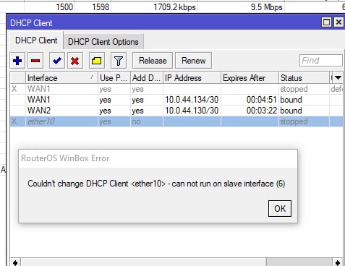Viewport: 345px width, 266px height.
Task: Select IP address 10.0.44.130/30 cell
Action: [192, 111]
